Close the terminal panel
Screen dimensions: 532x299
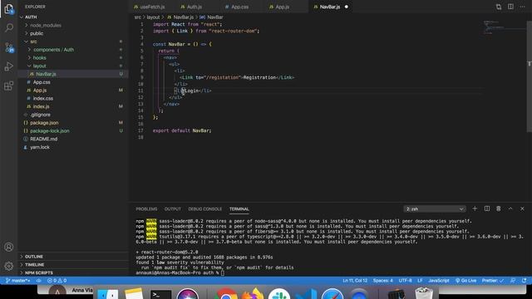point(522,208)
